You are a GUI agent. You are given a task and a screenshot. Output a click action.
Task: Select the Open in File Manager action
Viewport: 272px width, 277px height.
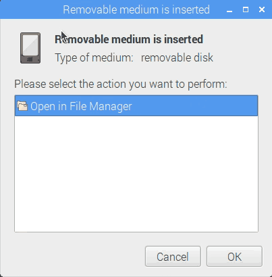pos(136,106)
